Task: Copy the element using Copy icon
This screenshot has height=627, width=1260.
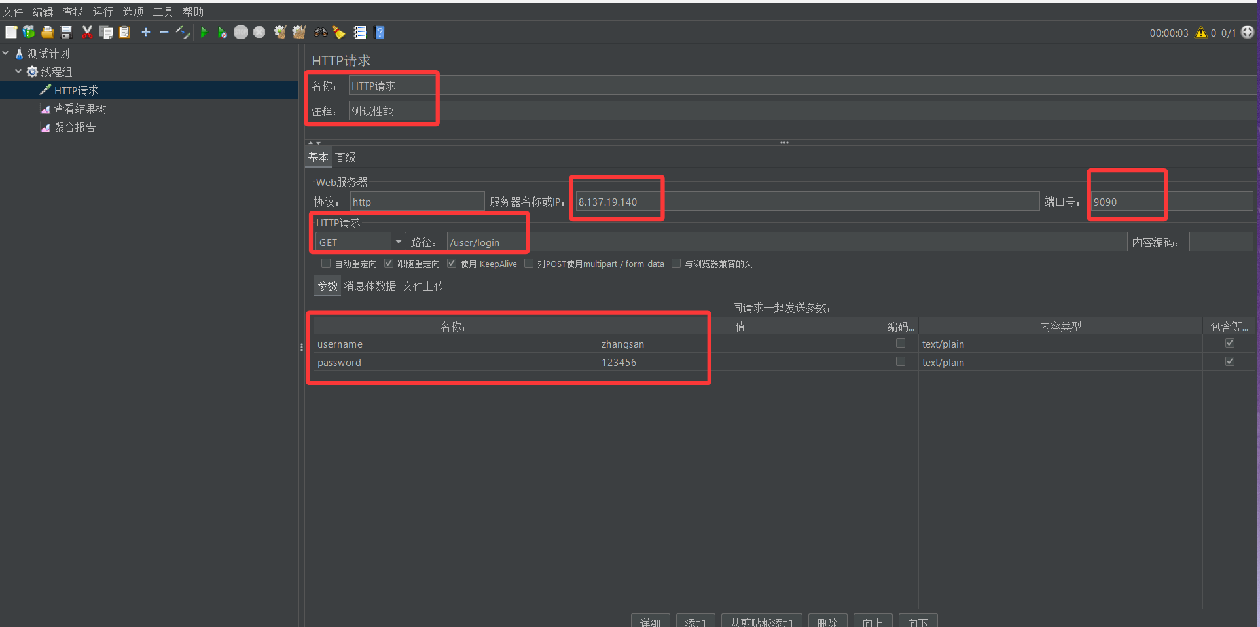Action: point(106,32)
